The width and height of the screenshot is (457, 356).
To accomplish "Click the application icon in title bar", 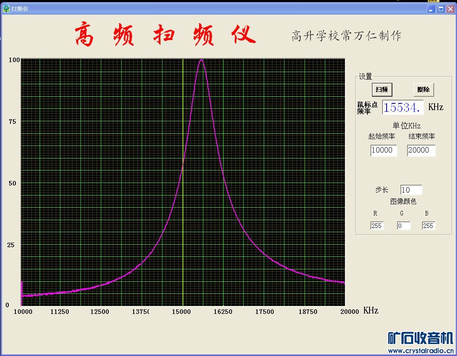I will click(x=6, y=9).
